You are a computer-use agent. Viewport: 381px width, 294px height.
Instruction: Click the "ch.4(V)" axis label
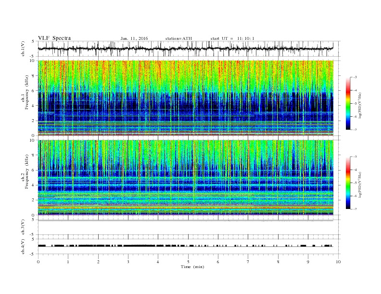pyautogui.click(x=23, y=246)
